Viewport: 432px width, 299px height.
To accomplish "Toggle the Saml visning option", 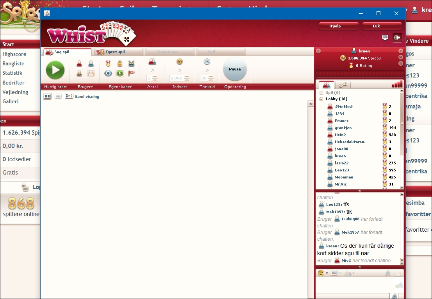I will pyautogui.click(x=82, y=96).
